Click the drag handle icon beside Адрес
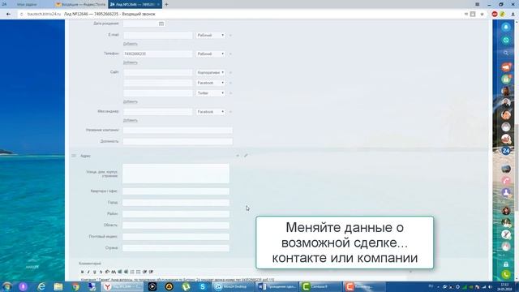The width and height of the screenshot is (519, 292). click(x=74, y=155)
